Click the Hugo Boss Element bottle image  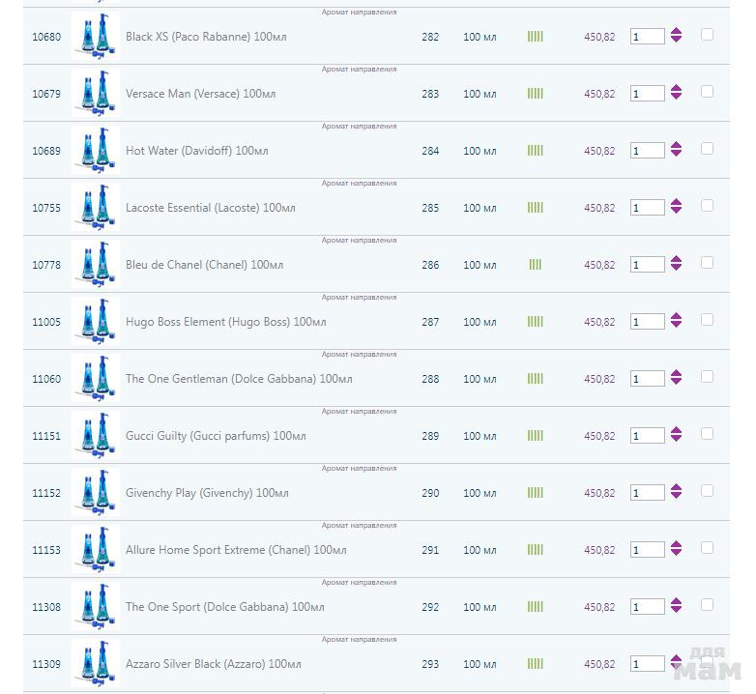(x=95, y=322)
